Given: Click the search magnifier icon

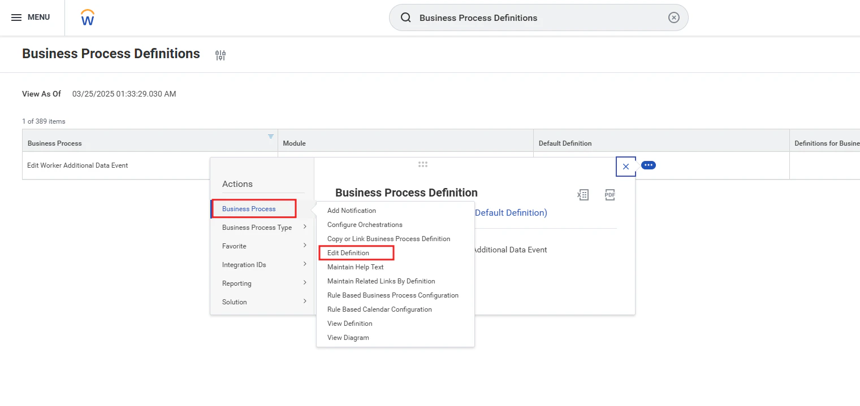Looking at the screenshot, I should [405, 18].
